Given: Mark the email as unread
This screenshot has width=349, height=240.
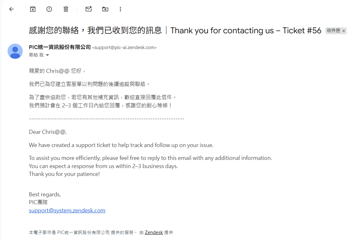Looking at the screenshot, I should pyautogui.click(x=89, y=9).
